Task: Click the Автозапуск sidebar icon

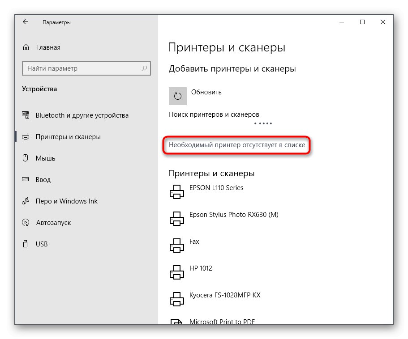Action: click(25, 222)
